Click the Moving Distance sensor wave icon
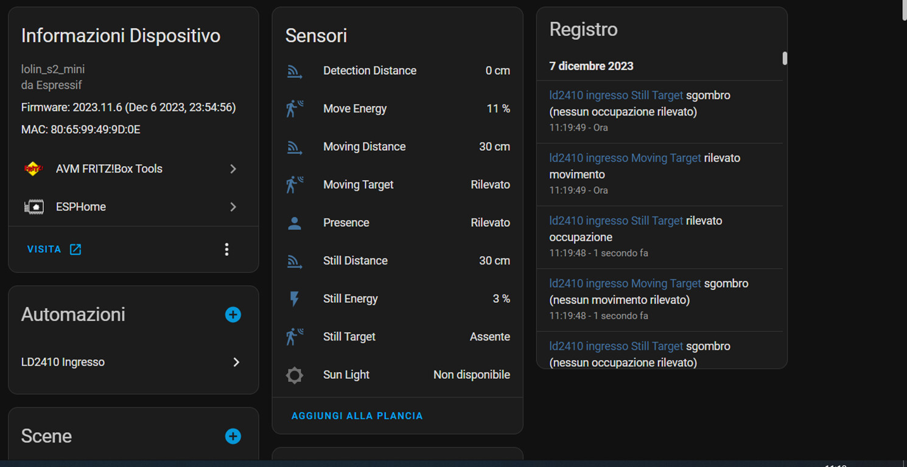Screen dimensions: 907x467 point(295,147)
